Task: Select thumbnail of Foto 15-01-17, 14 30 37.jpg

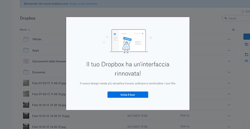Action: (26, 126)
